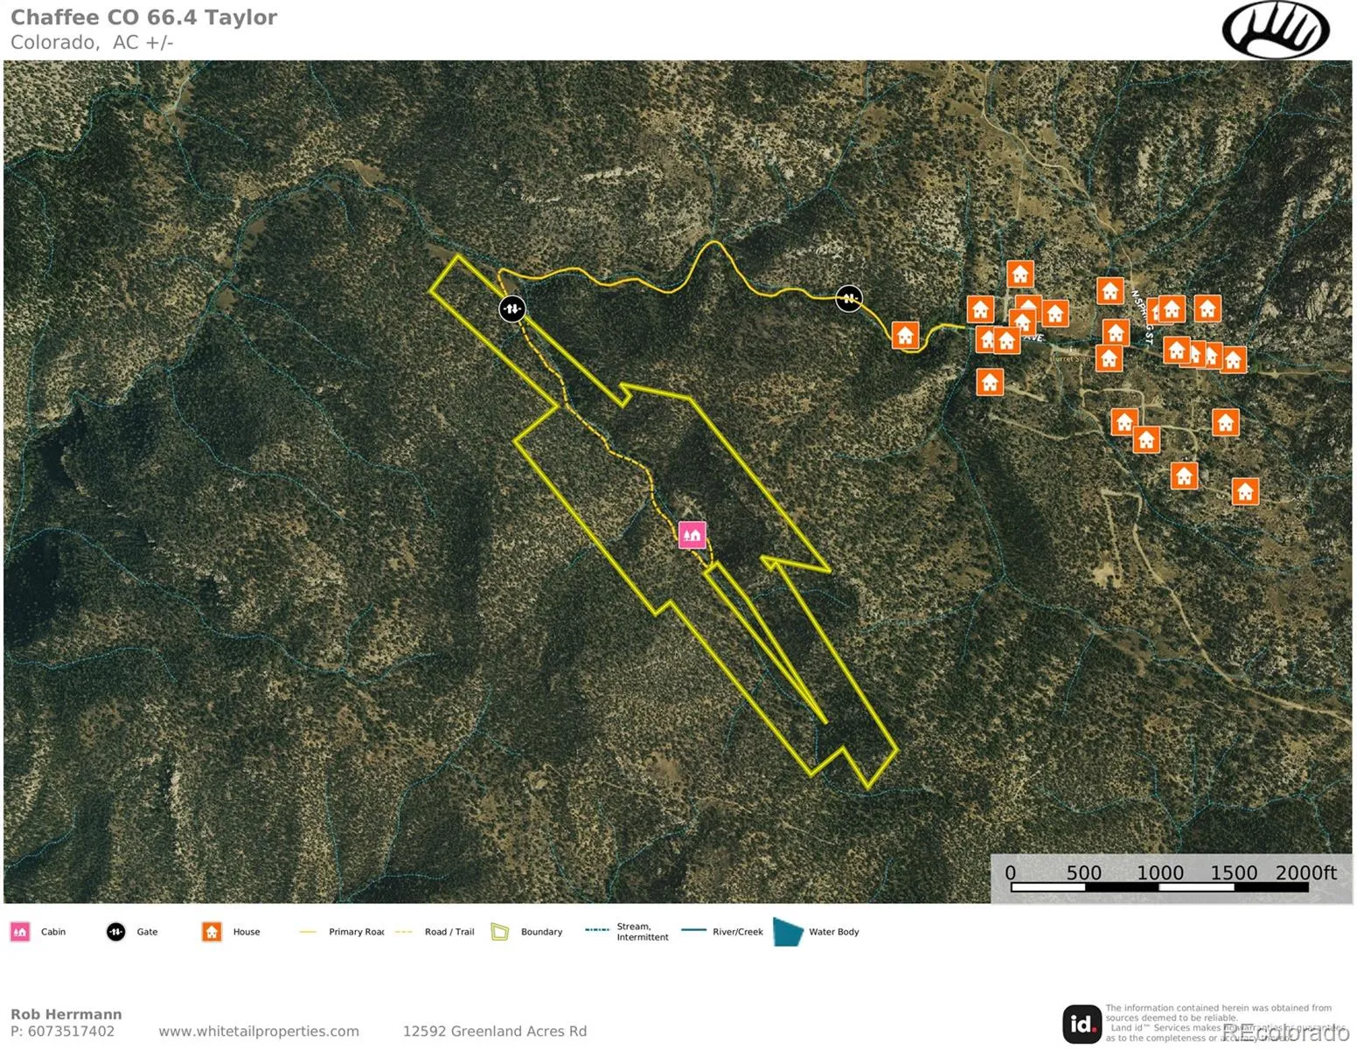Select the northernmost house marker in the cluster
The height and width of the screenshot is (1049, 1357).
click(x=1019, y=274)
